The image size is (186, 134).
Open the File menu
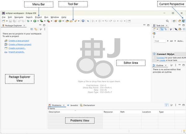click(x=4, y=17)
